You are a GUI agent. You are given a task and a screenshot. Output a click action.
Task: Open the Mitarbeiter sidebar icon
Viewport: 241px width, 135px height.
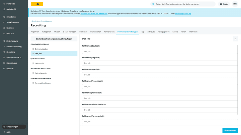coord(4,17)
